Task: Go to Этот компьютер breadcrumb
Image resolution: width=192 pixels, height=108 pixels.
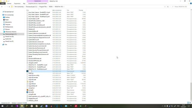Action: pos(19,7)
